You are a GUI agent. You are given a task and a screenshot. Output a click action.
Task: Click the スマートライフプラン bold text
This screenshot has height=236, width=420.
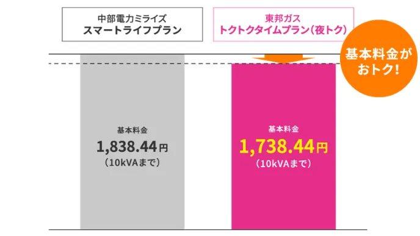[x=132, y=30]
